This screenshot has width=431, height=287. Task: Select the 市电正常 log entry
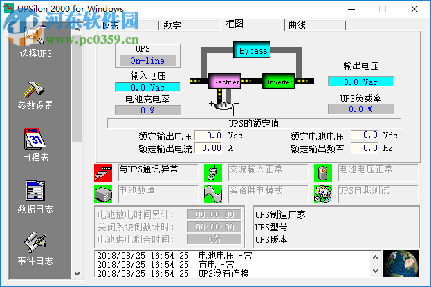(165, 264)
